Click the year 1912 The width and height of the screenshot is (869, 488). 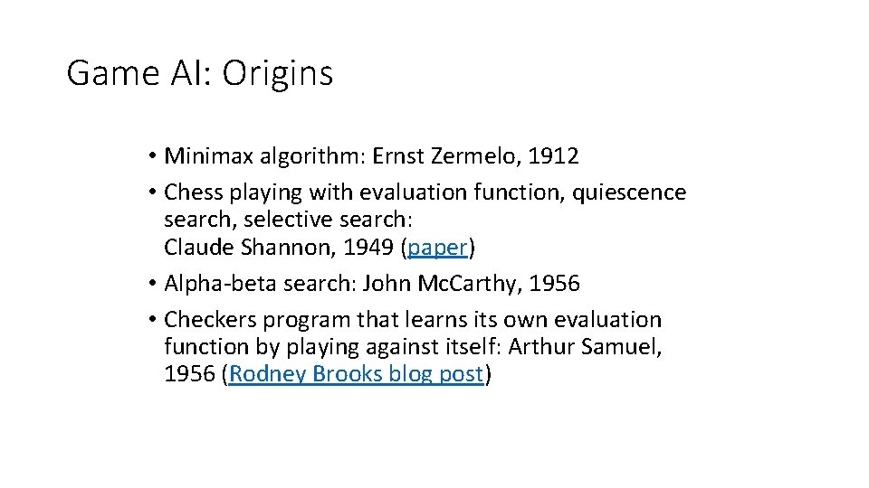[553, 156]
